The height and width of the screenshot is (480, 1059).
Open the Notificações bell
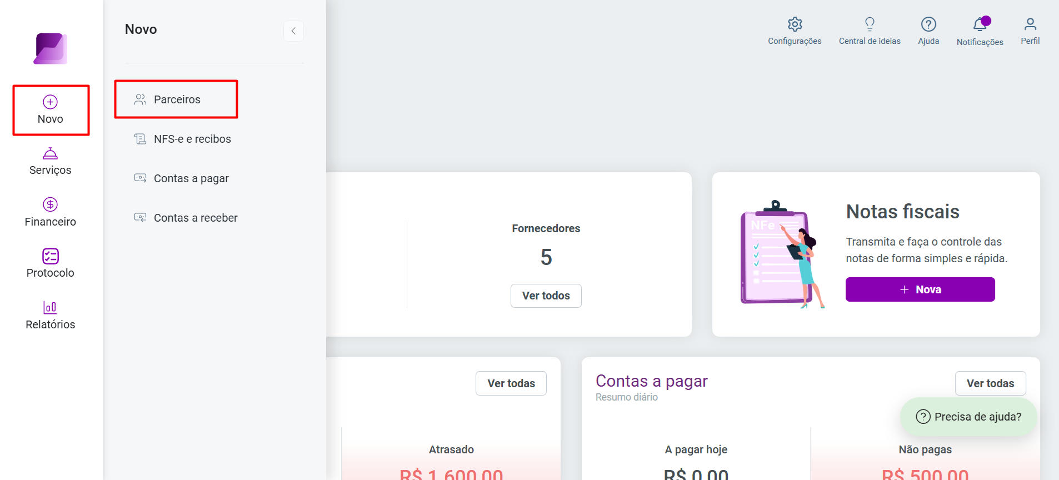pos(980,31)
